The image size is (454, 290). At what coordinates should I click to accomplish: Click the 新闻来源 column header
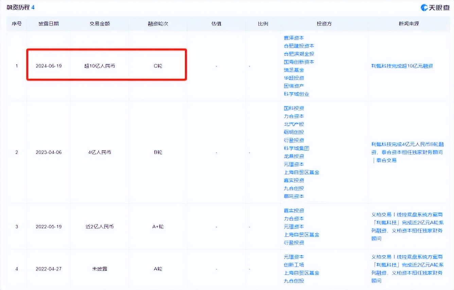coord(409,24)
